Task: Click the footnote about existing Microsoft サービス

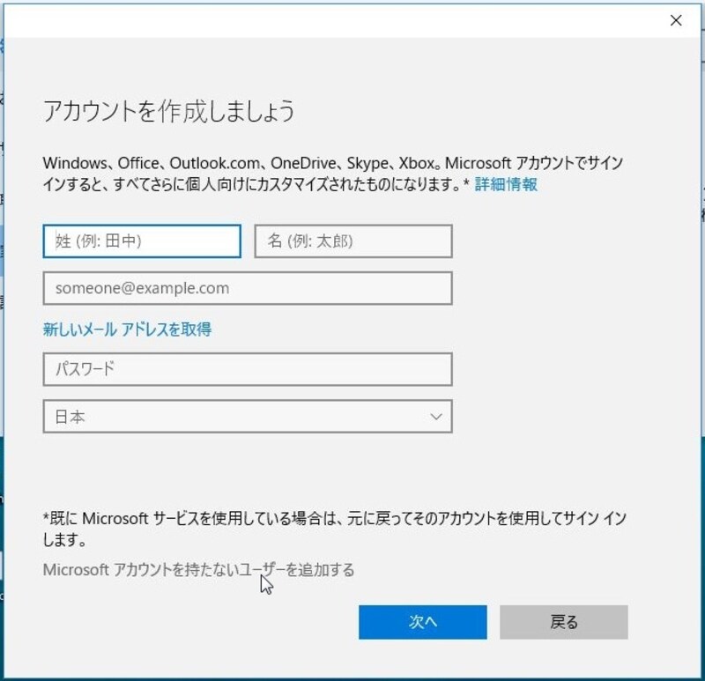Action: (335, 519)
